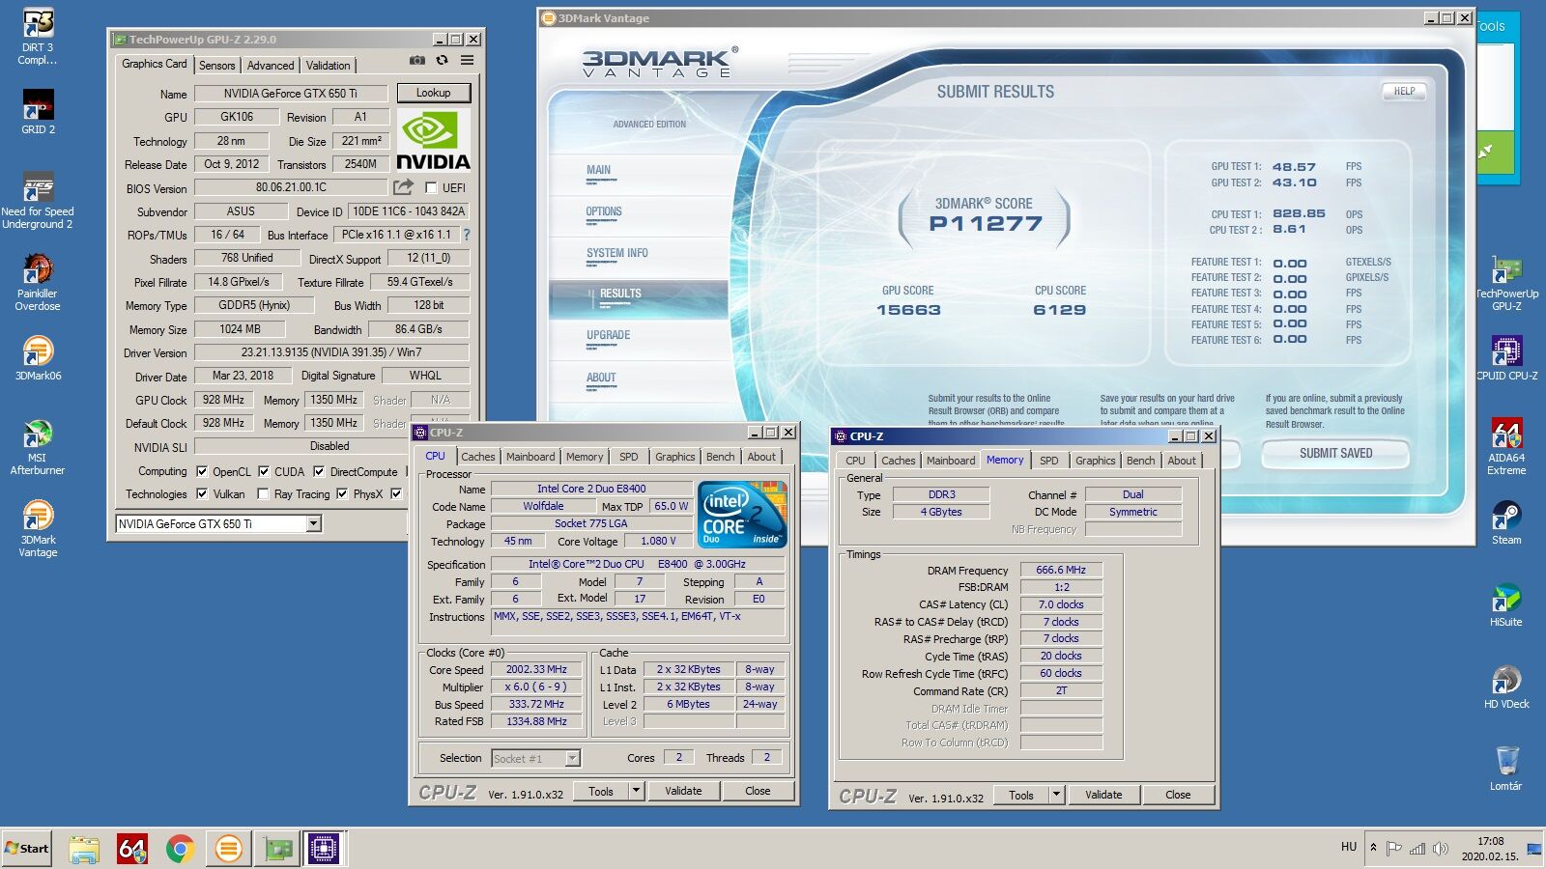The width and height of the screenshot is (1546, 869).
Task: Open the Validation tab in GPU-Z
Action: (x=329, y=66)
